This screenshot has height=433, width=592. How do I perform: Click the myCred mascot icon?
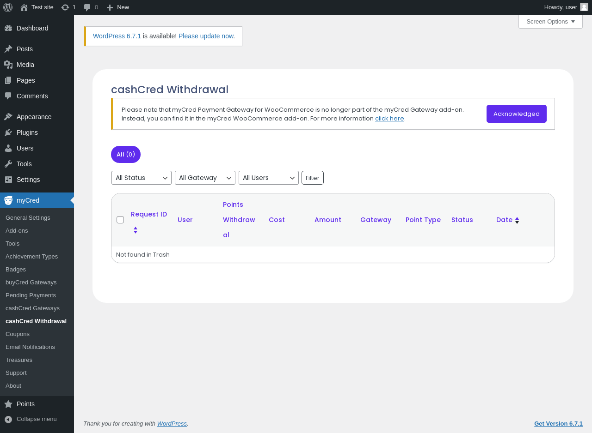point(8,200)
